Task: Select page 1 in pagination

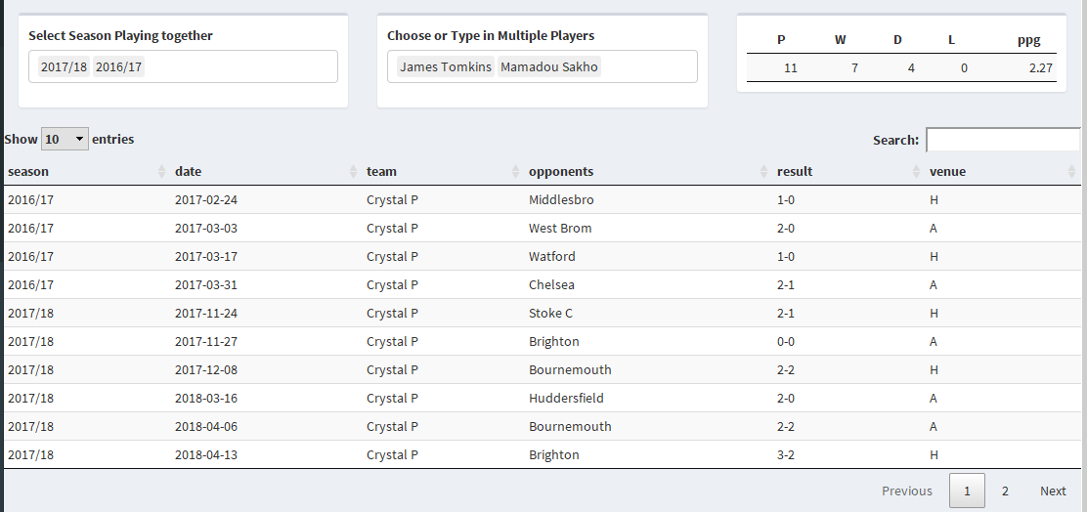Action: coord(967,491)
